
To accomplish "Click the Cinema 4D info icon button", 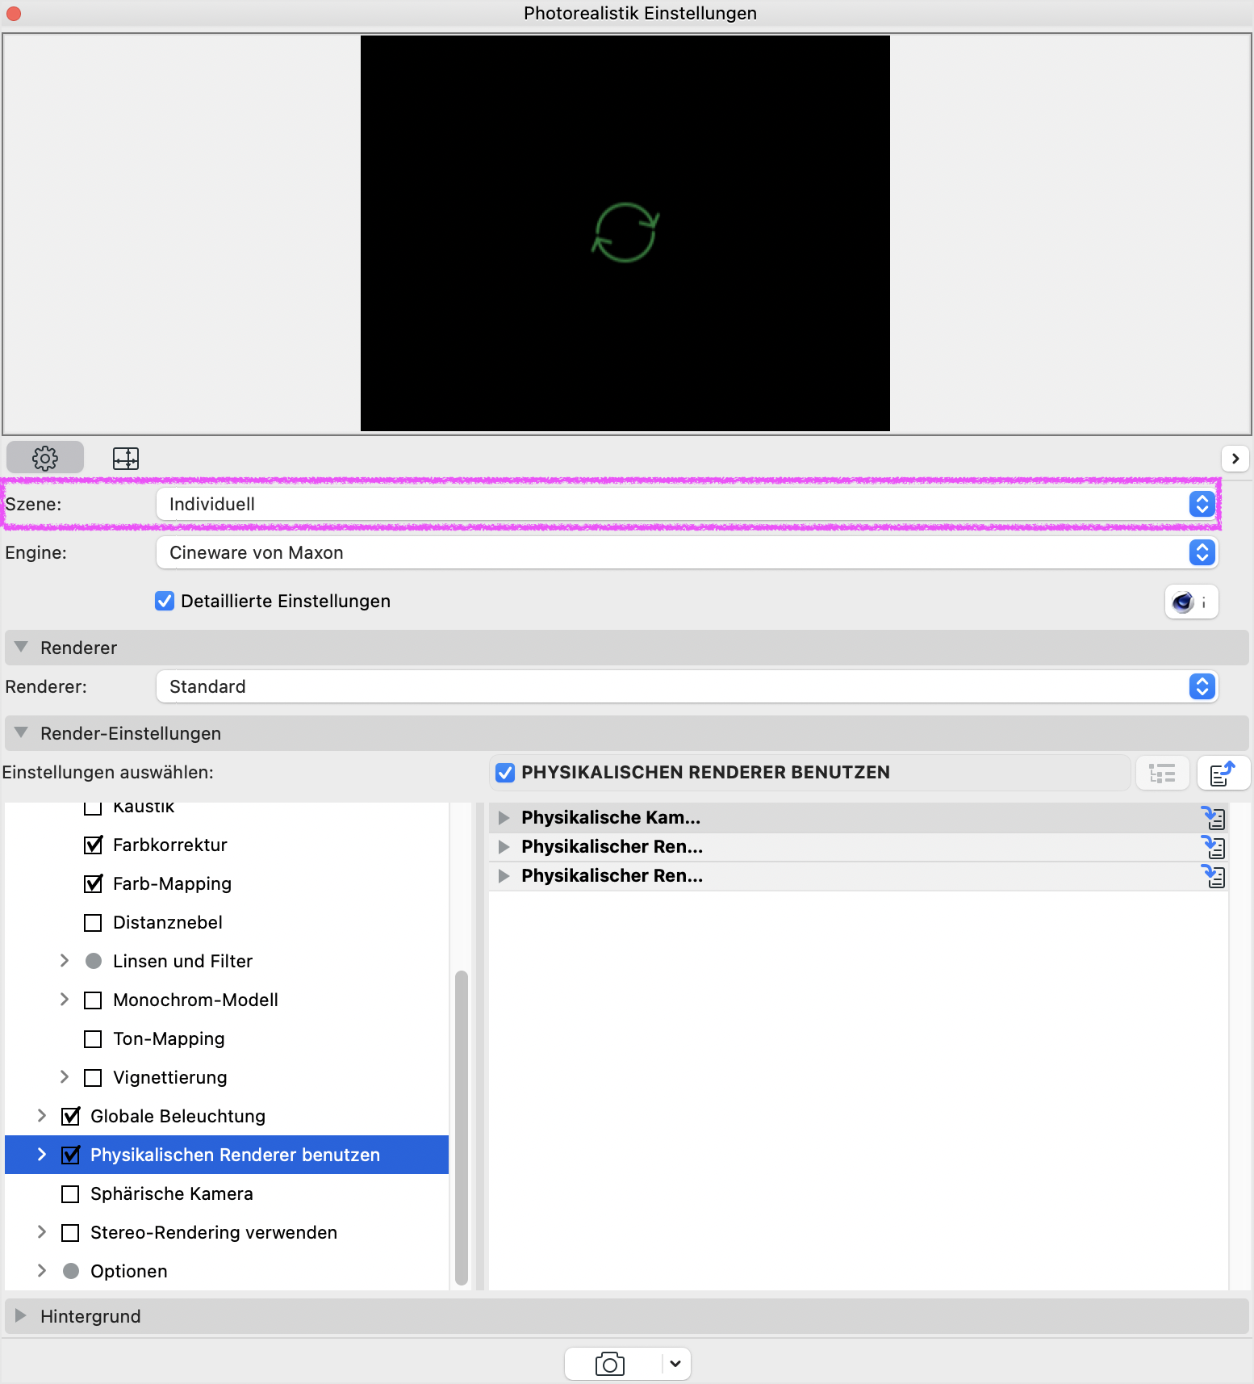I will point(1191,602).
